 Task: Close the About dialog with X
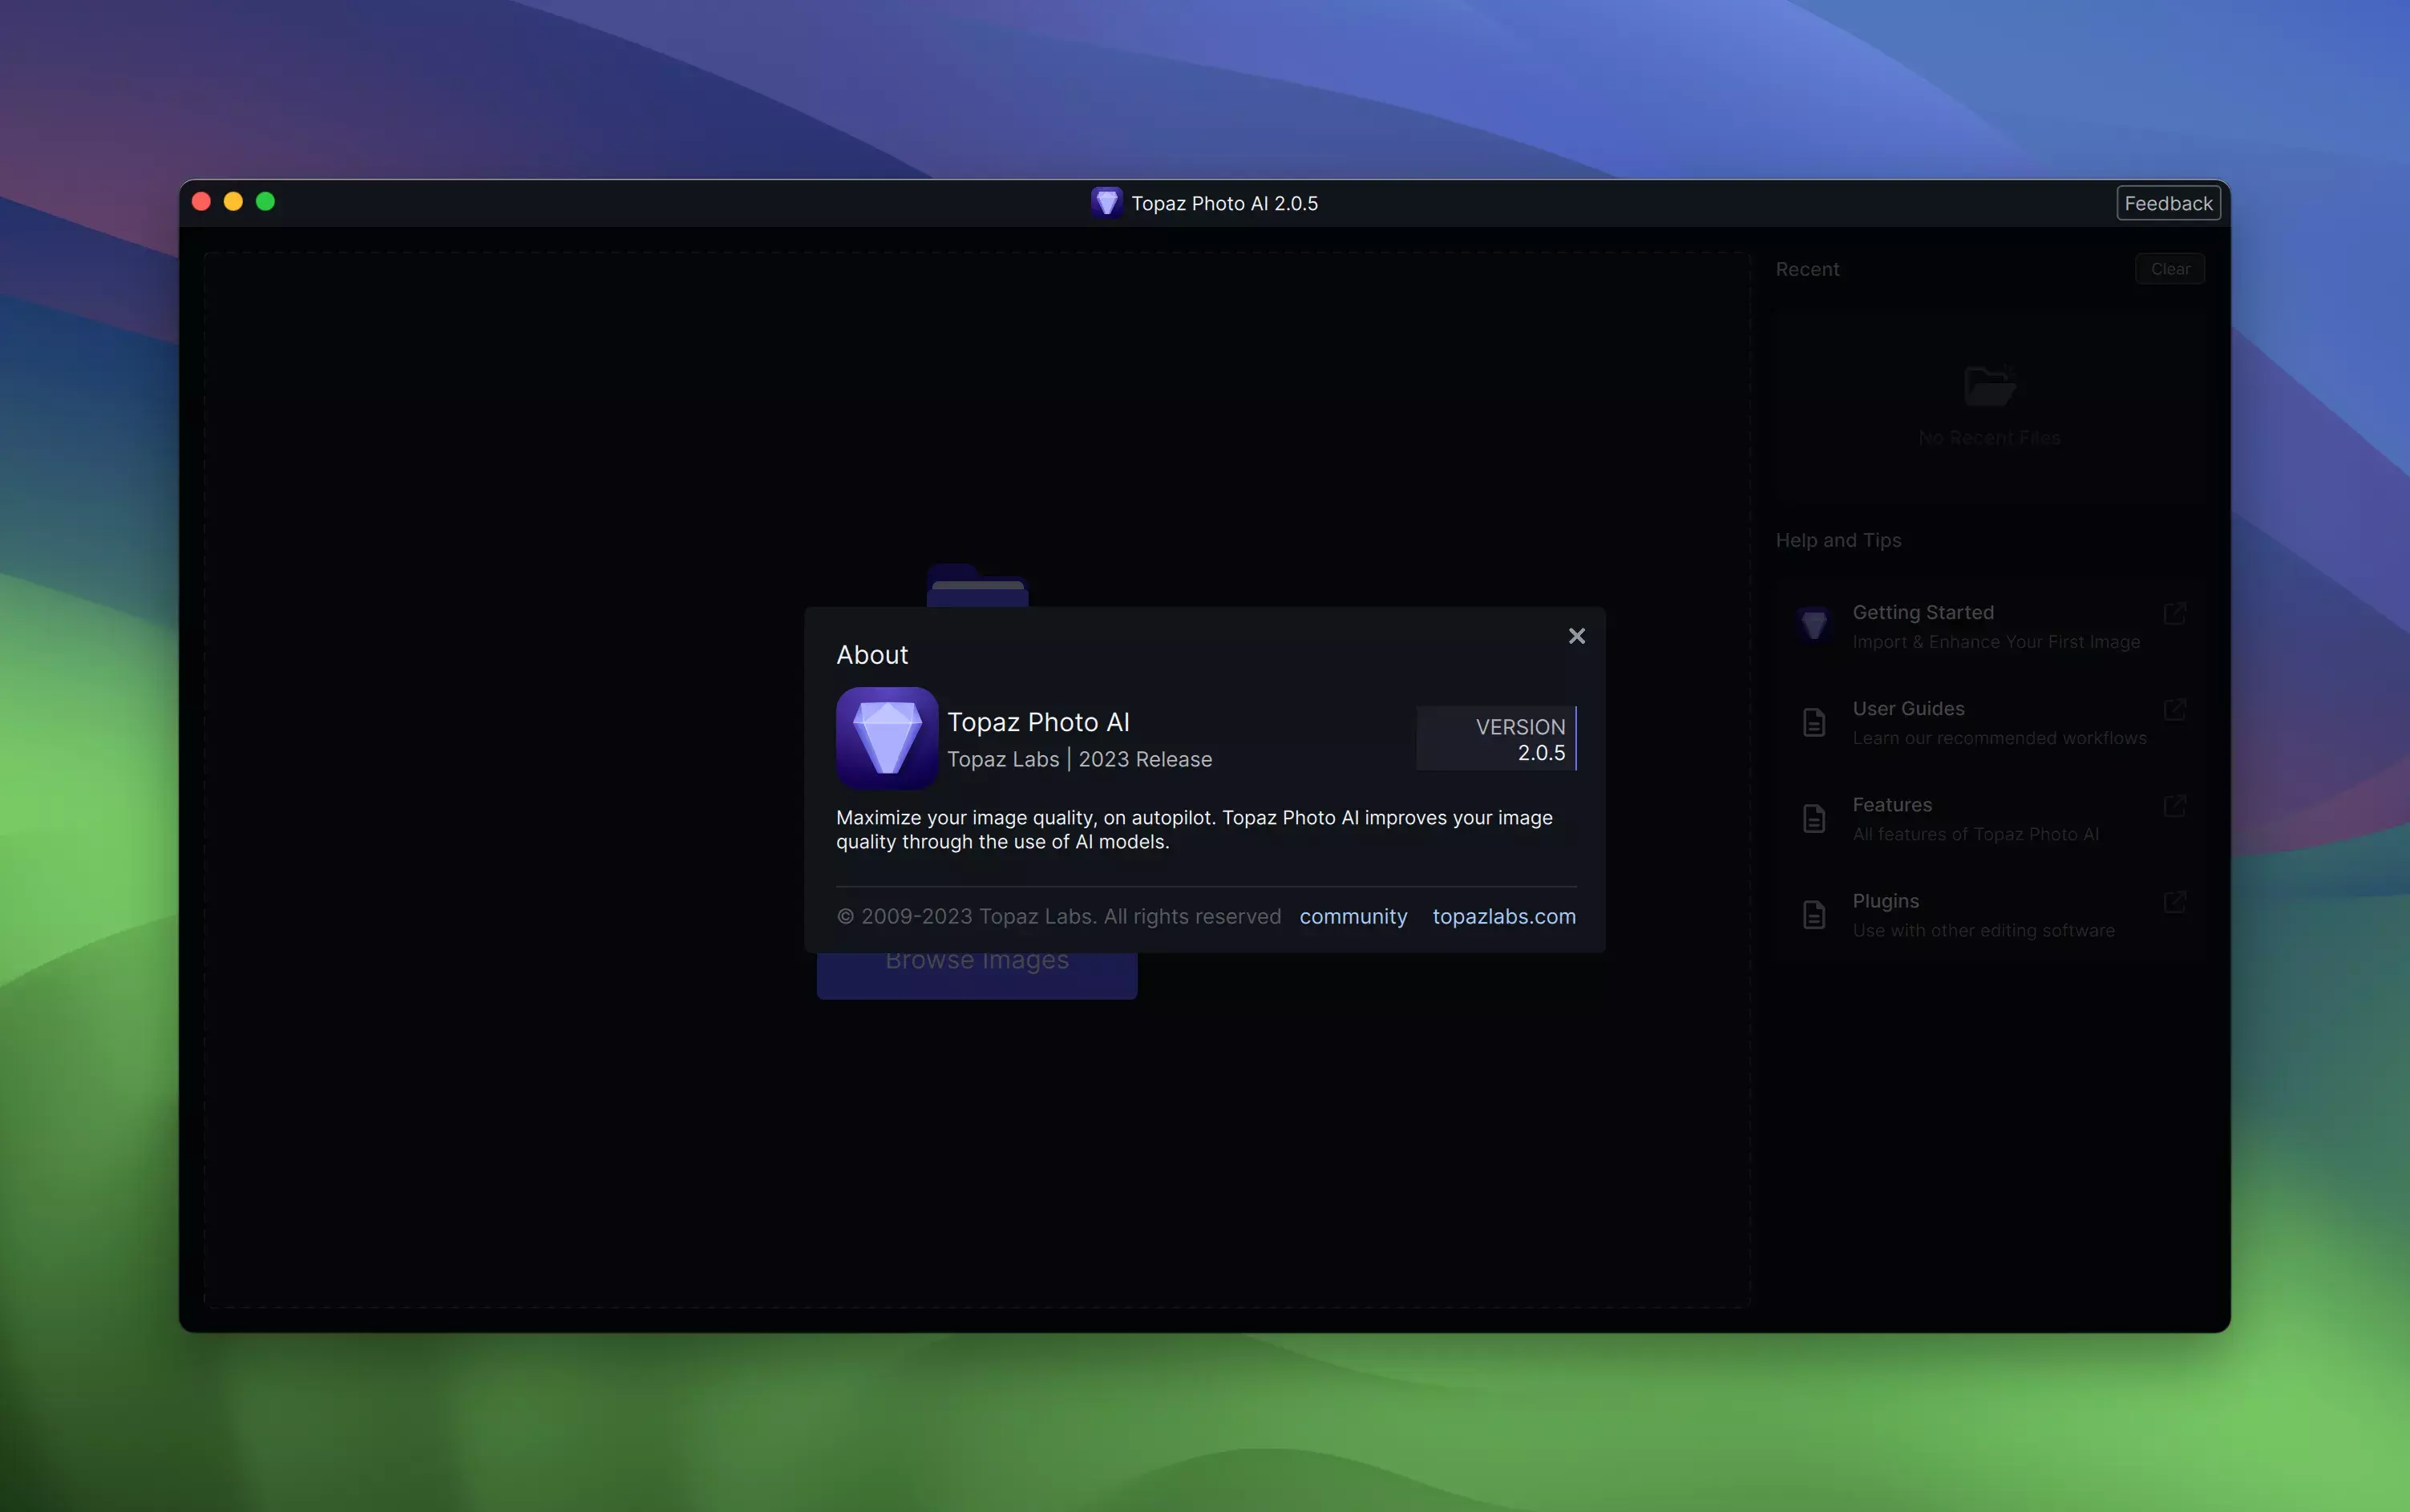click(x=1576, y=636)
